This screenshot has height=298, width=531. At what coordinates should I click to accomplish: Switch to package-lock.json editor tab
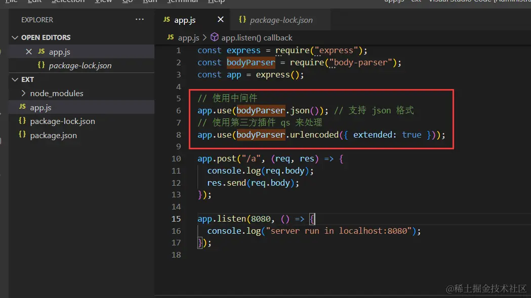[x=281, y=20]
